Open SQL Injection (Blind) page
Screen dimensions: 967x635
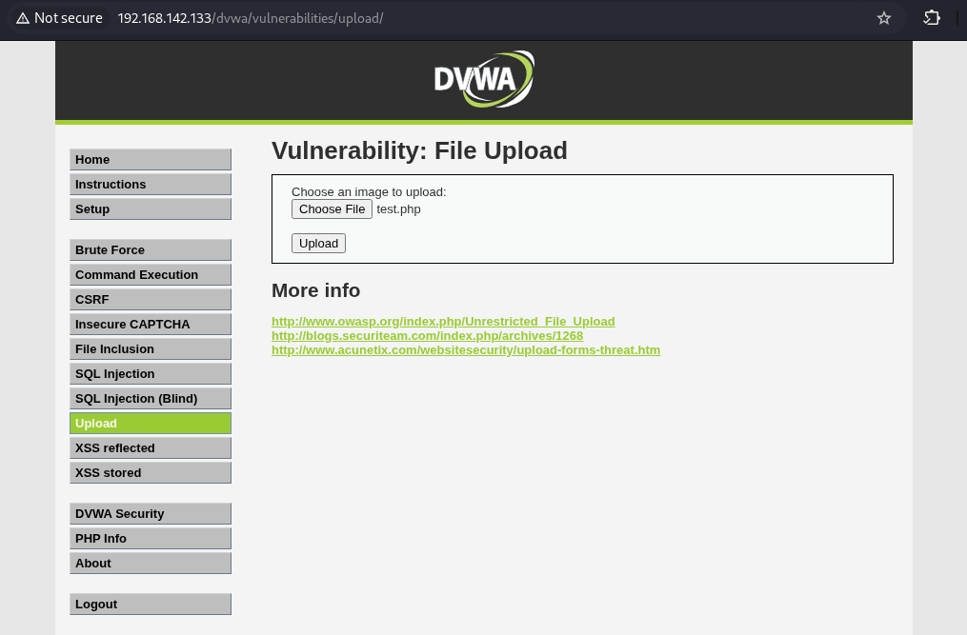[x=151, y=398]
